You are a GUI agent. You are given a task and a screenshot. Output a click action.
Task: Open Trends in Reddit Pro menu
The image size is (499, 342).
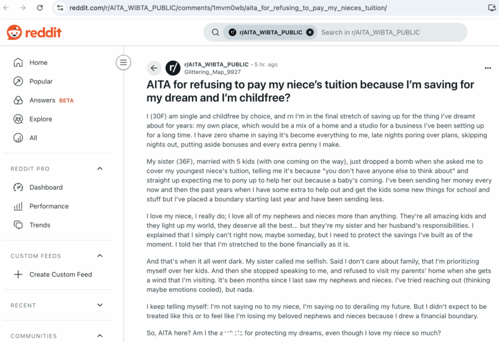tap(40, 225)
